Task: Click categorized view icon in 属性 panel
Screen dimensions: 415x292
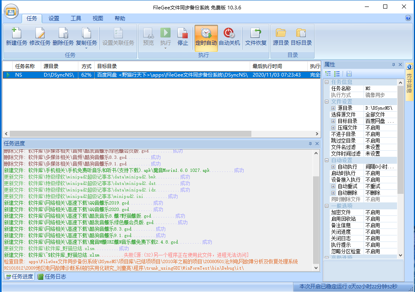Action: coord(328,74)
